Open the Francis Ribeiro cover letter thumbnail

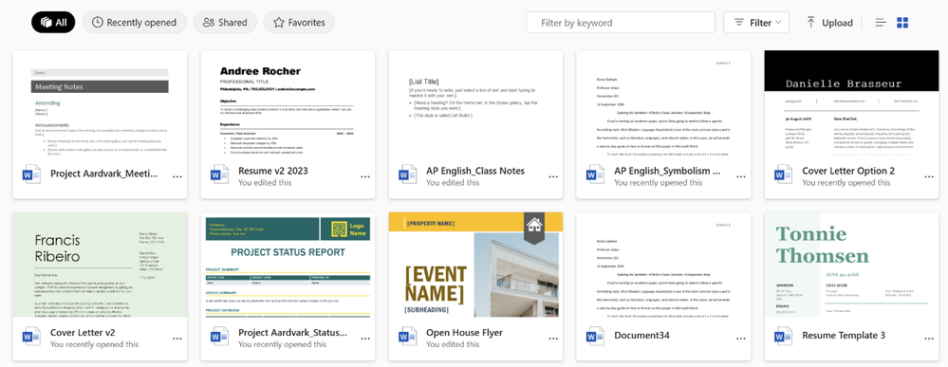pyautogui.click(x=100, y=265)
